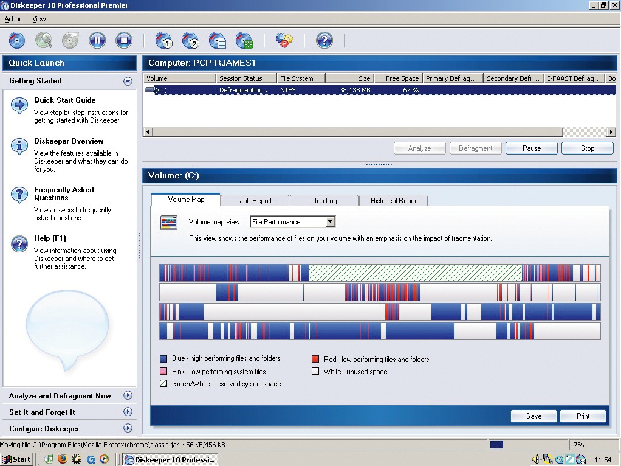
Task: Click the Free Space column header
Action: (399, 78)
